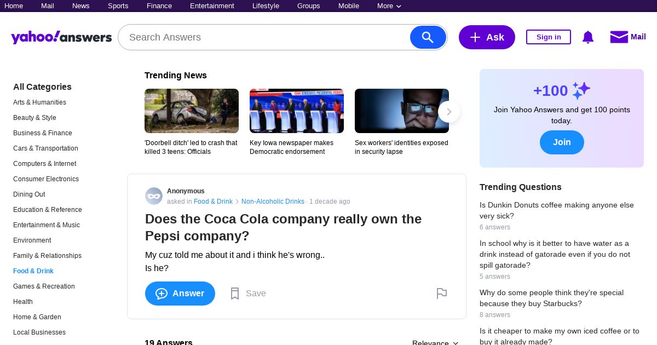Open Sports in top navigation
Viewport: 657px width, 345px height.
pyautogui.click(x=118, y=6)
